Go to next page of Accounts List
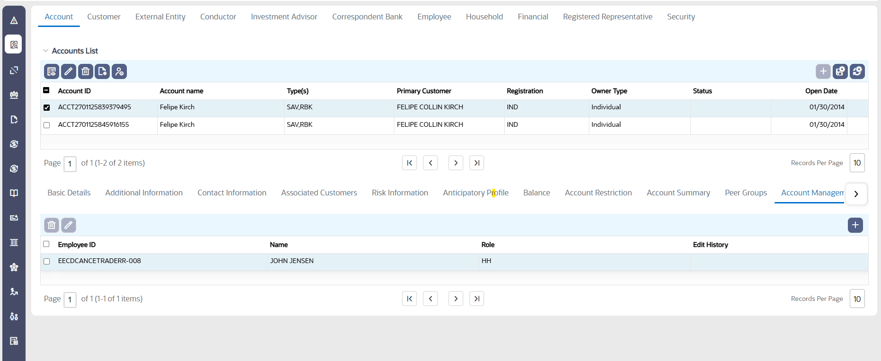 (x=456, y=163)
